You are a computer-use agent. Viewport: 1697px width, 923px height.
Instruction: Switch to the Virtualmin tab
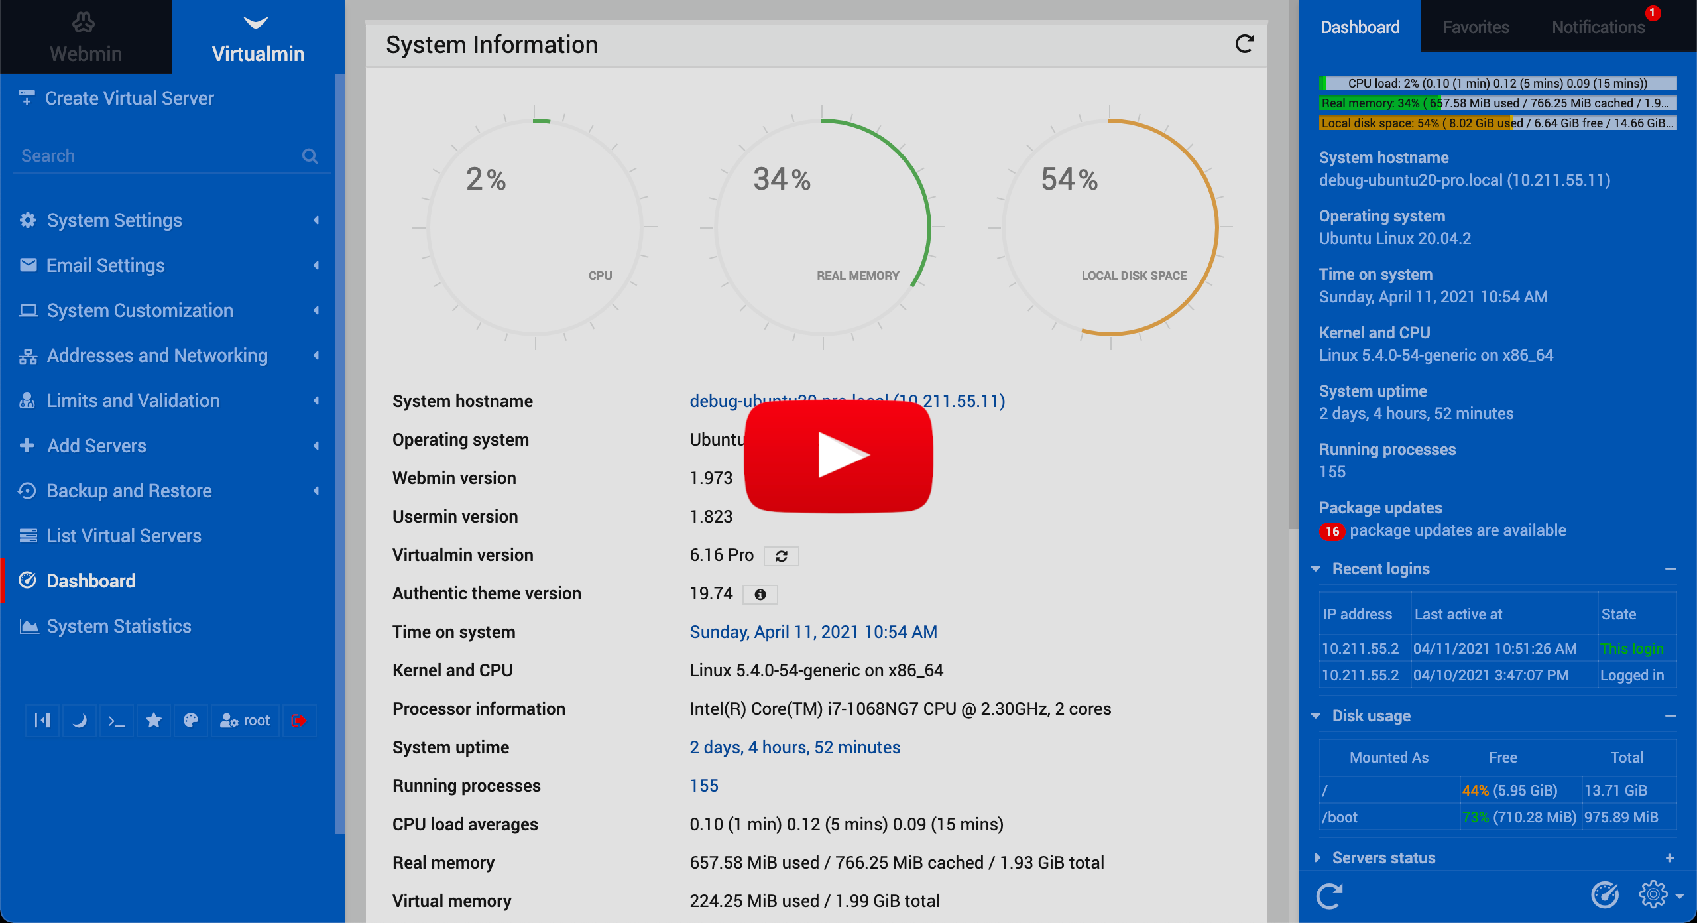[258, 37]
